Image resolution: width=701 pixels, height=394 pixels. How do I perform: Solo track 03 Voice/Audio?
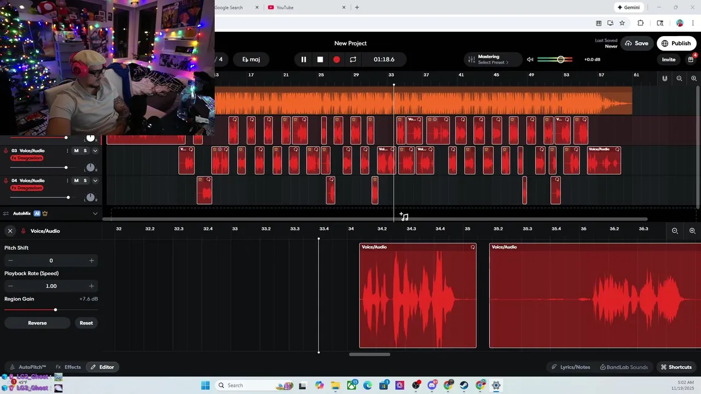tap(85, 150)
